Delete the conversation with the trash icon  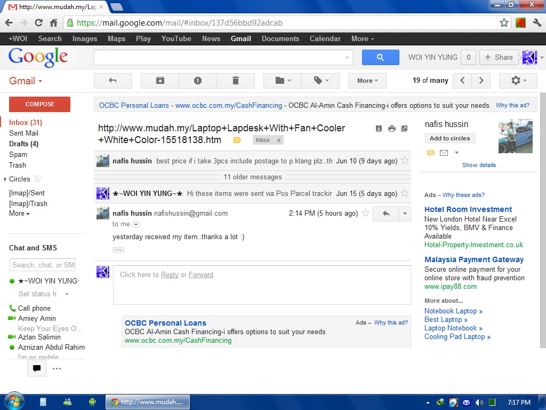[x=236, y=81]
